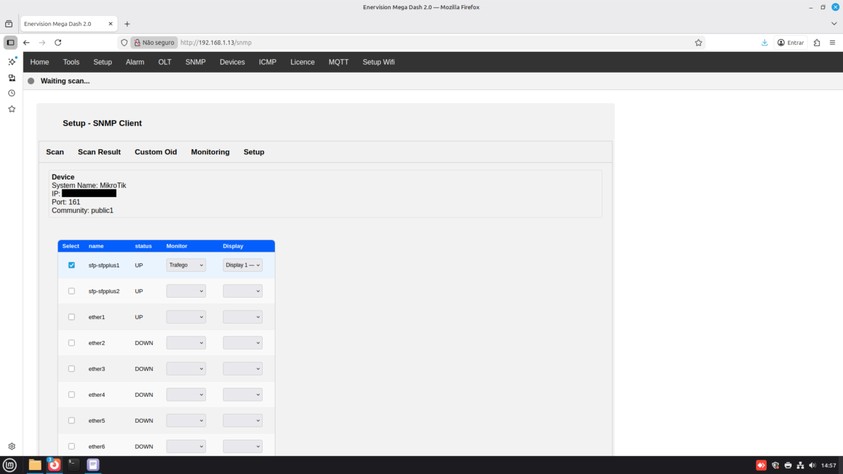The height and width of the screenshot is (474, 843).
Task: Reload the current page
Action: tap(58, 43)
